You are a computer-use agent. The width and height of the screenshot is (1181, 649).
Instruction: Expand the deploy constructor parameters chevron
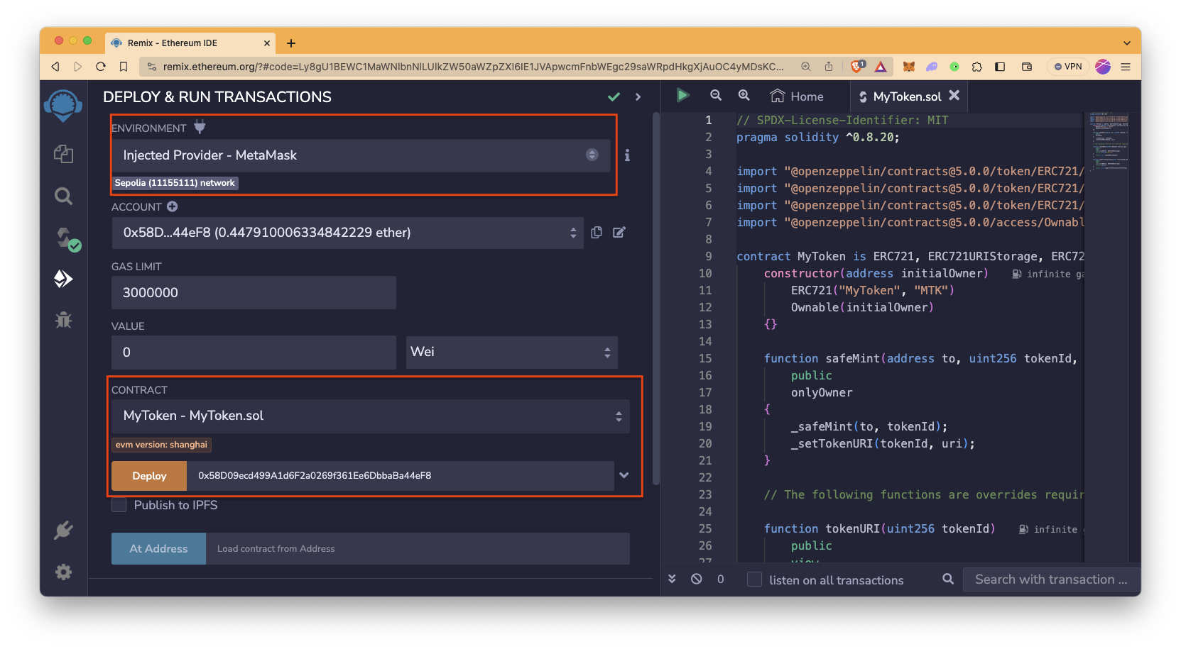[624, 475]
